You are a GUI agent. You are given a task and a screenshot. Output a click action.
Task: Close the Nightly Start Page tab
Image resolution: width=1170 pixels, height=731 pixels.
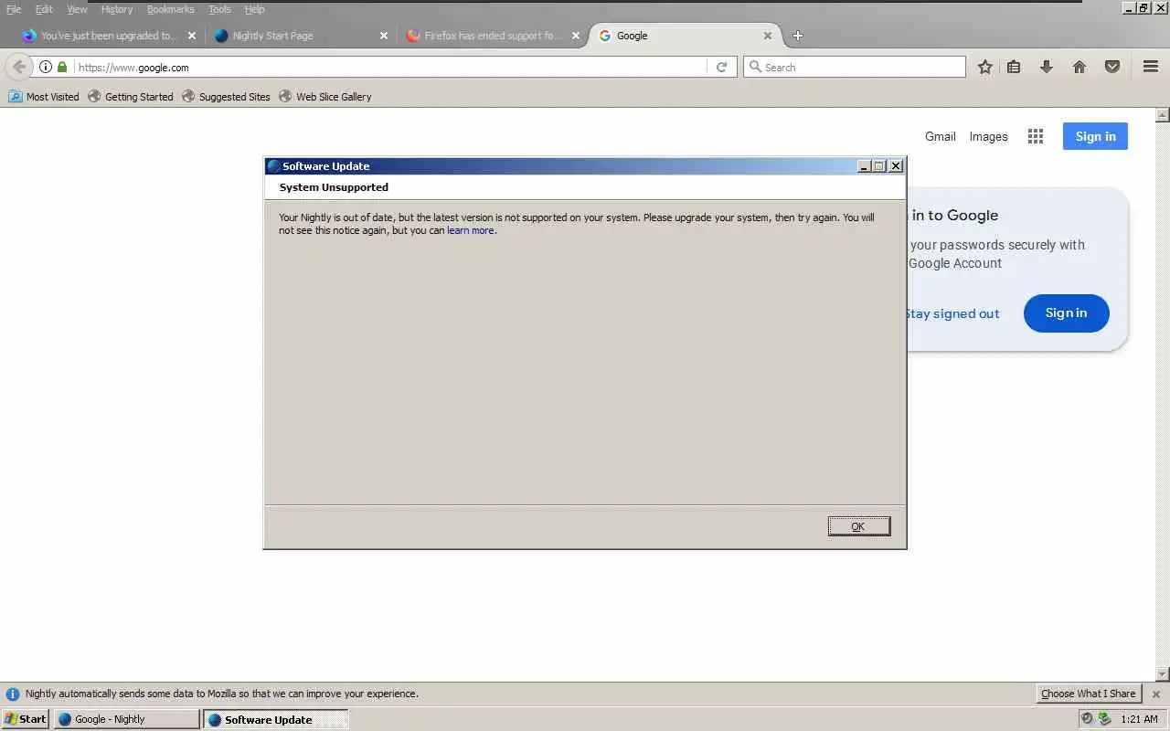[384, 36]
